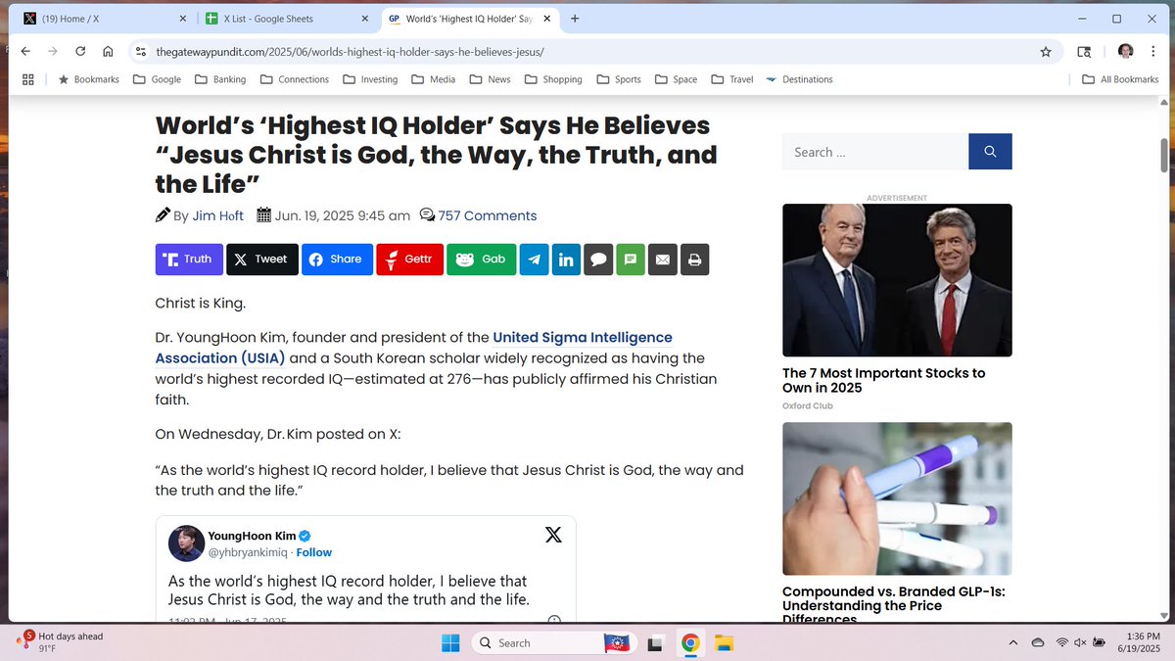Open YoungHoon Kim's avatar in tweet
The image size is (1175, 661).
tap(186, 543)
